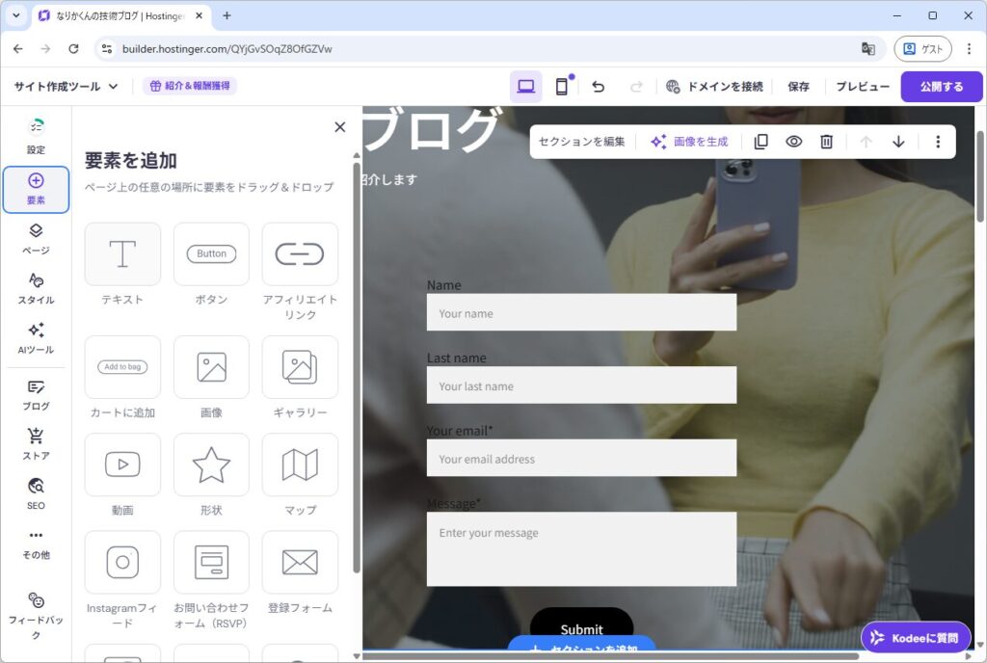Expand the tab list chevron
987x663 pixels.
15,15
